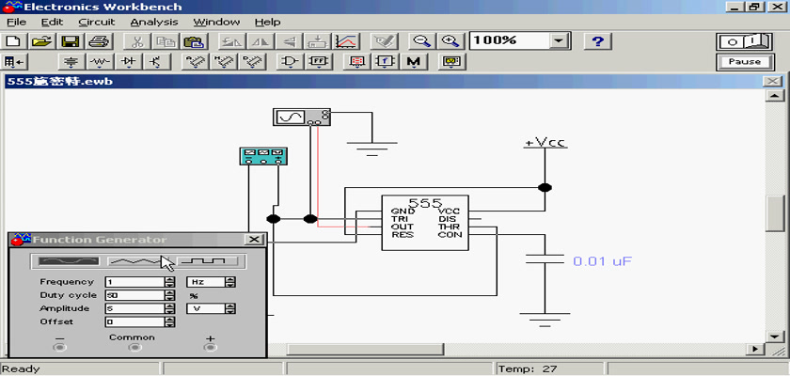Close the Function Generator window

[x=255, y=240]
